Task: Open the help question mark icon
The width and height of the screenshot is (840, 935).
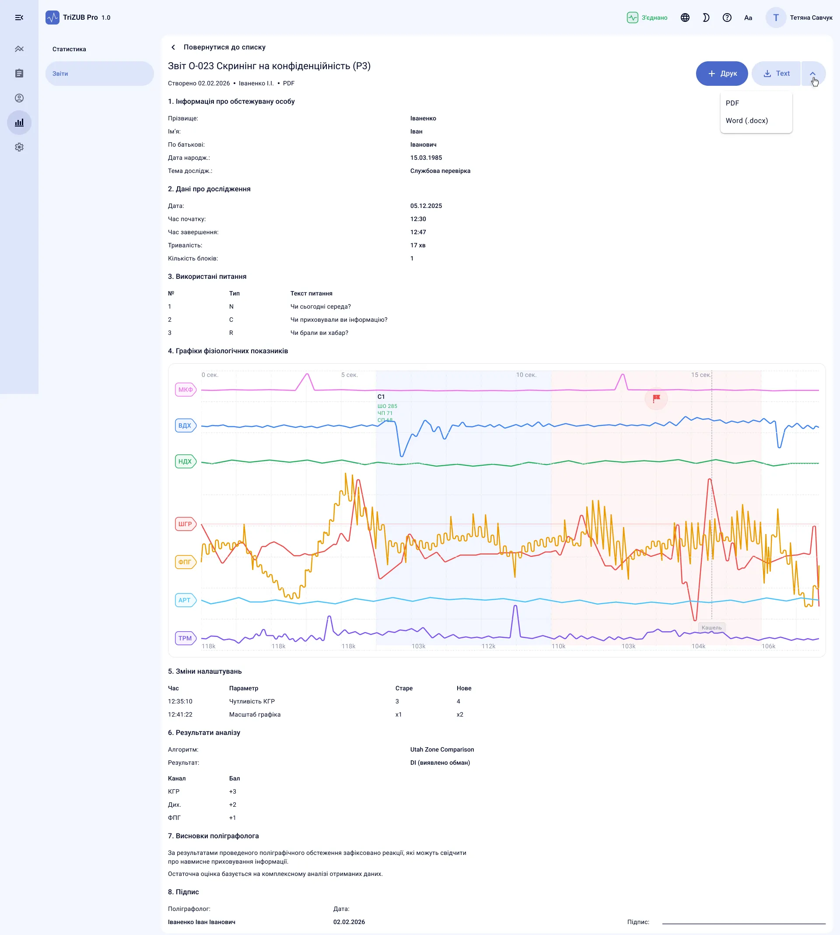Action: [727, 18]
